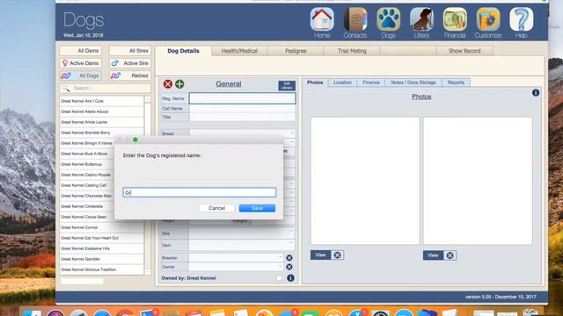Screen dimensions: 563x316
Task: Click the Call Name input field
Action: tap(243, 109)
